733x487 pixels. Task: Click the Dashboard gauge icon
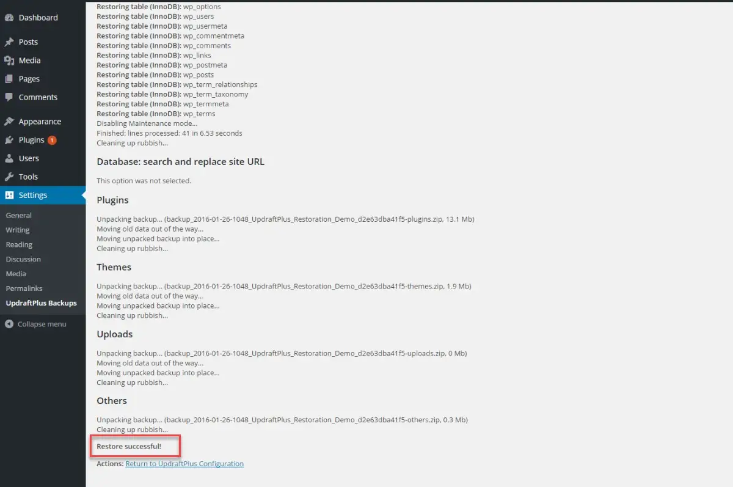pyautogui.click(x=9, y=18)
